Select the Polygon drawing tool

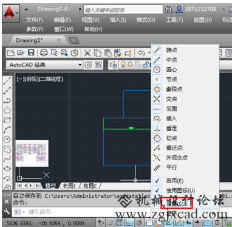pyautogui.click(x=7, y=110)
